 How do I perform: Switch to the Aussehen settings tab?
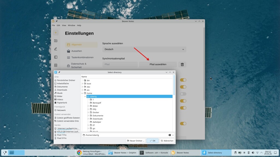(76, 51)
